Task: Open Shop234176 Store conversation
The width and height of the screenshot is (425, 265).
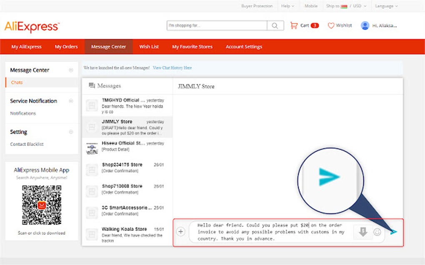Action: pyautogui.click(x=127, y=170)
